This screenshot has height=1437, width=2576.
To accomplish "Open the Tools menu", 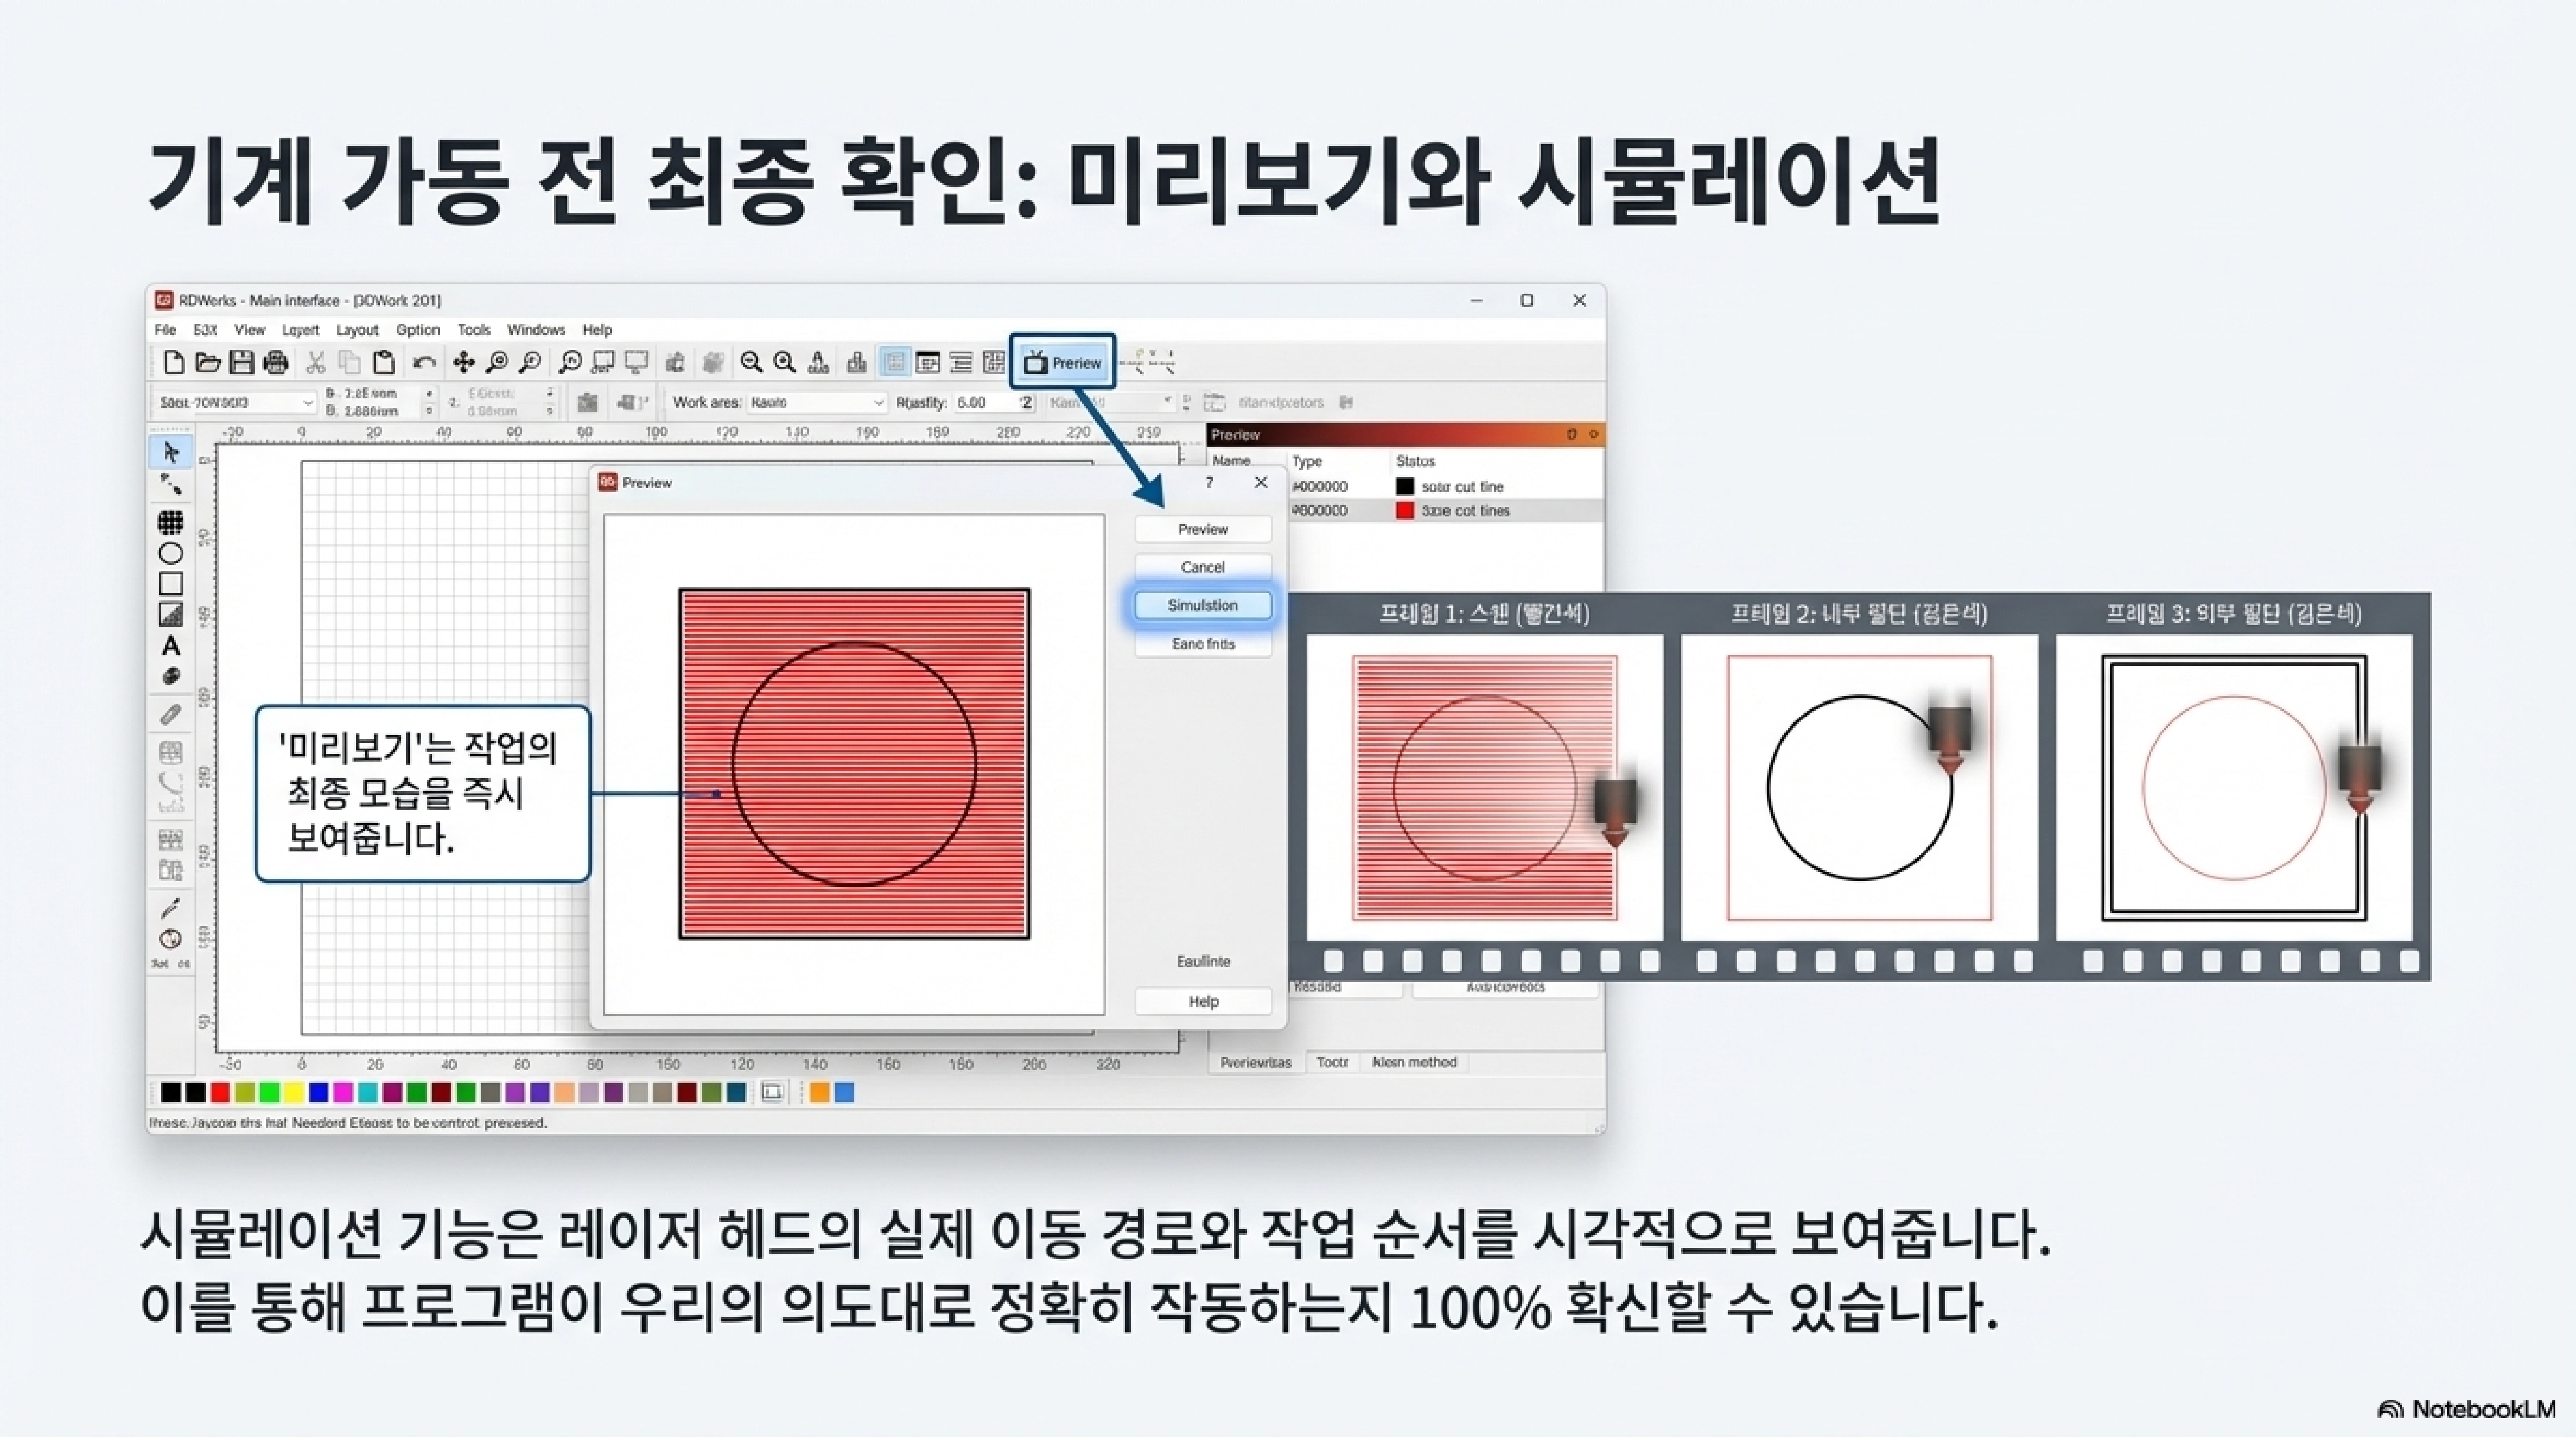I will 474,330.
